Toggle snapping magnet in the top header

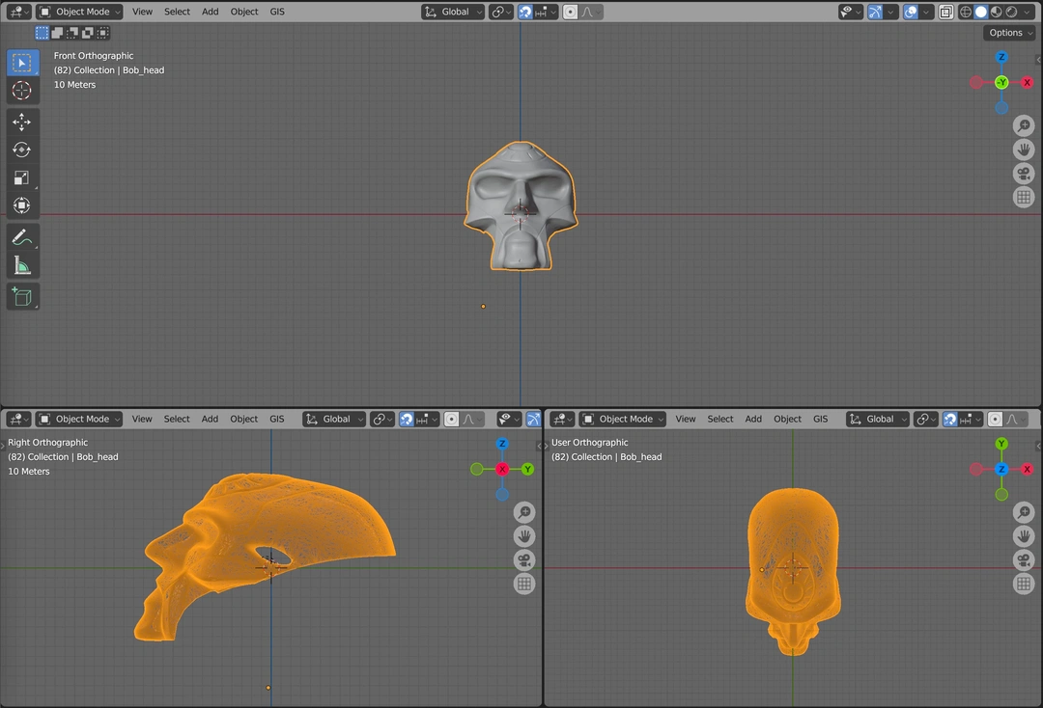525,12
